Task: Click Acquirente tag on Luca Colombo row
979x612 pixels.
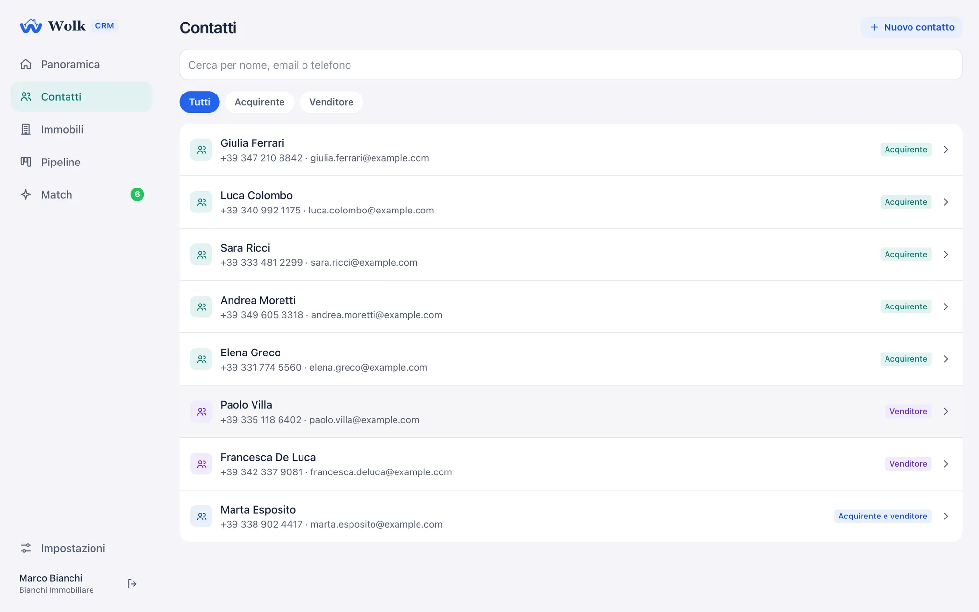Action: 906,202
